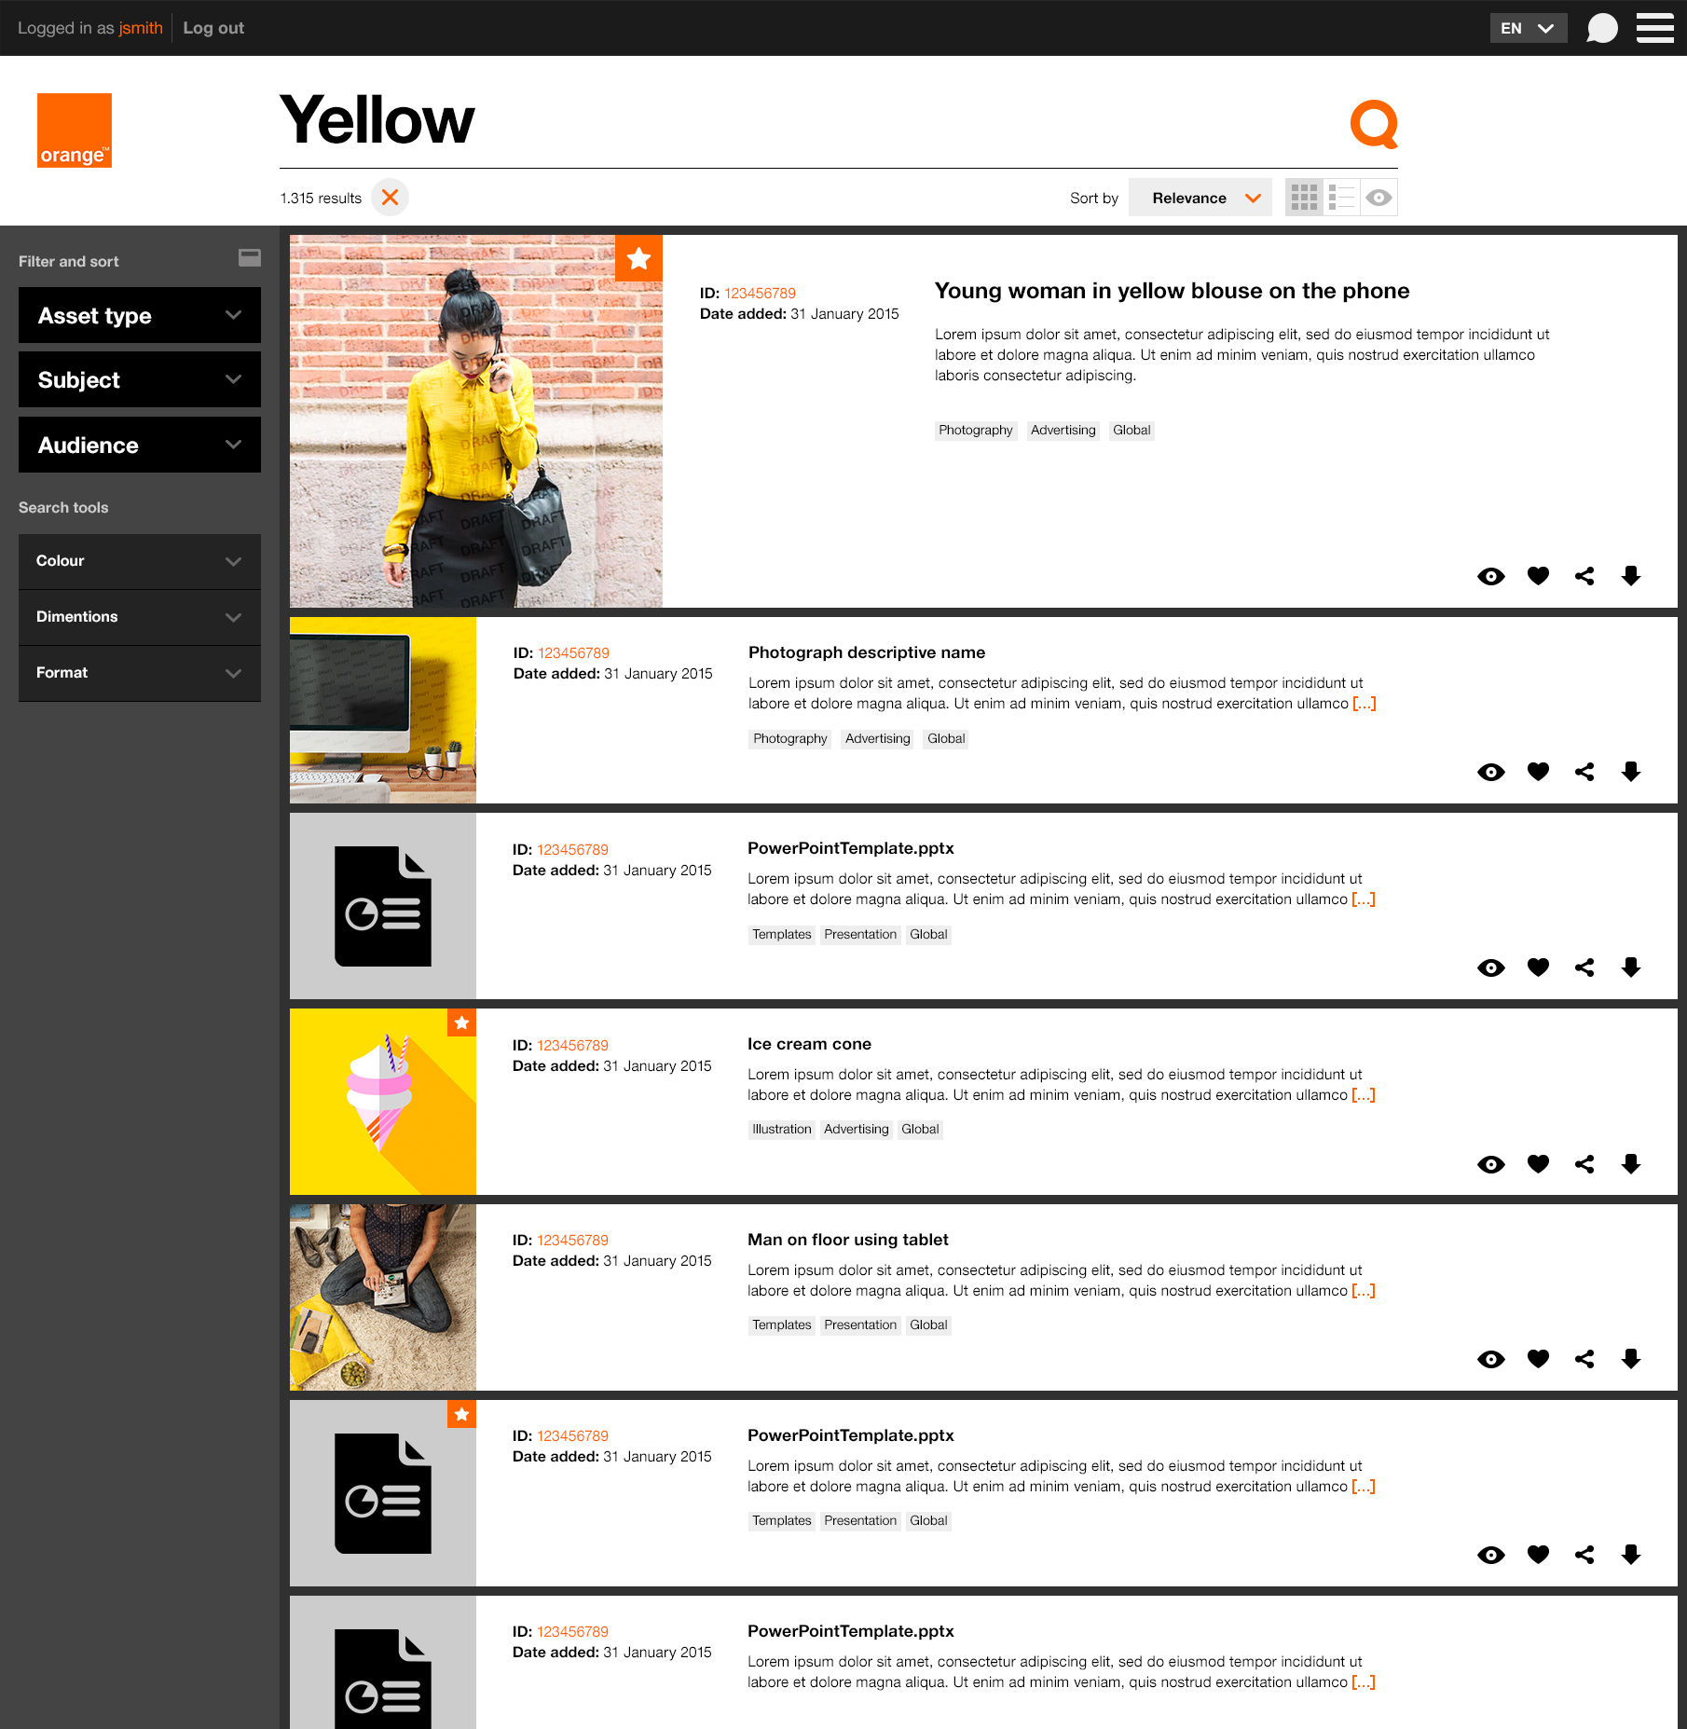
Task: Switch to grid view layout
Action: [x=1304, y=198]
